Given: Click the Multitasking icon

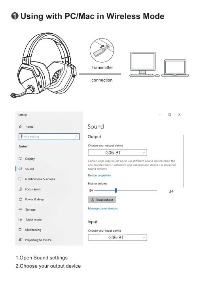Looking at the screenshot, I should (x=21, y=229).
